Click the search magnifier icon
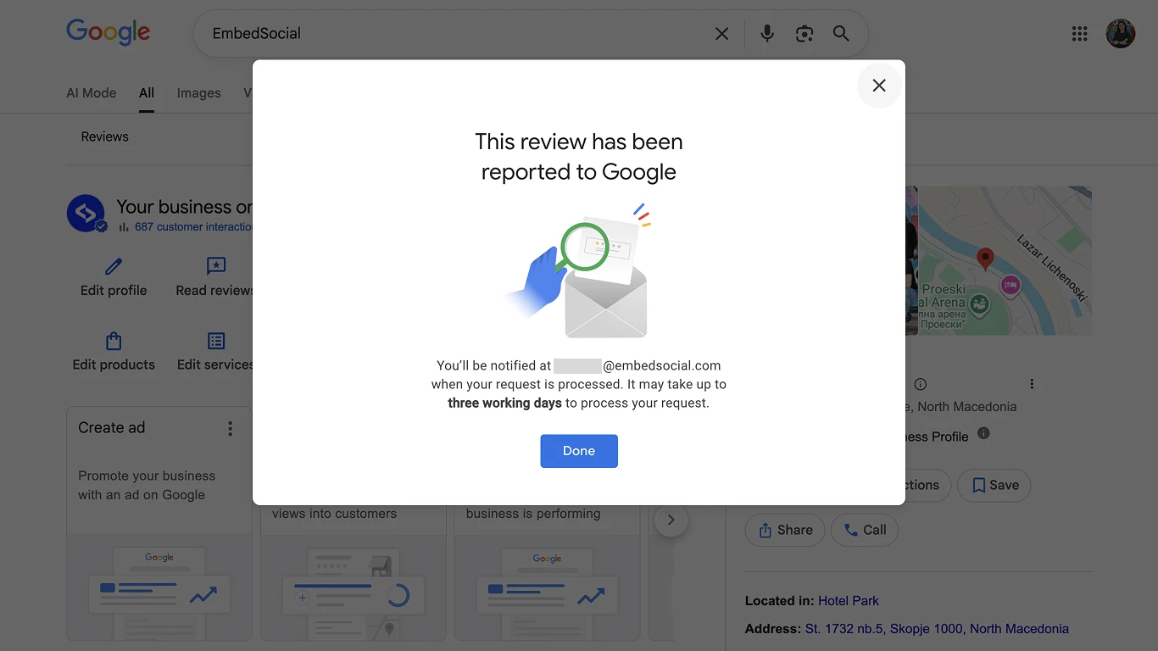Image resolution: width=1158 pixels, height=651 pixels. [841, 33]
